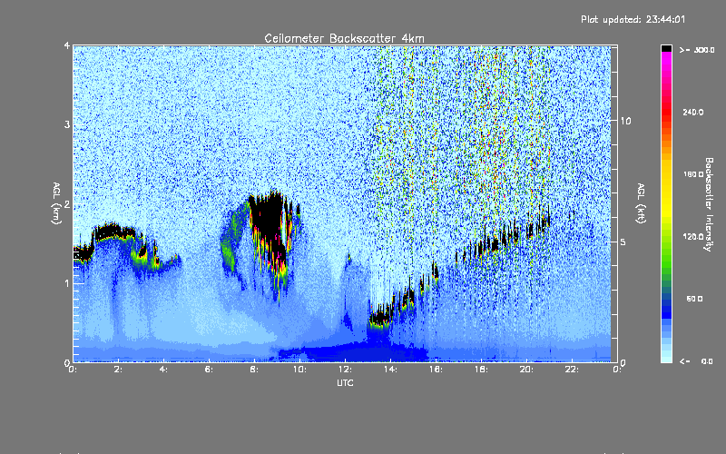Click the '120.0' colorbar label
This screenshot has height=454, width=726.
(x=693, y=237)
